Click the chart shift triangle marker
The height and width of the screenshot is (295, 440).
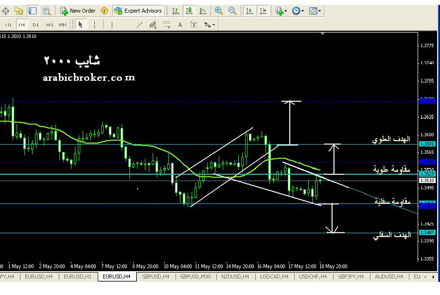tap(323, 34)
